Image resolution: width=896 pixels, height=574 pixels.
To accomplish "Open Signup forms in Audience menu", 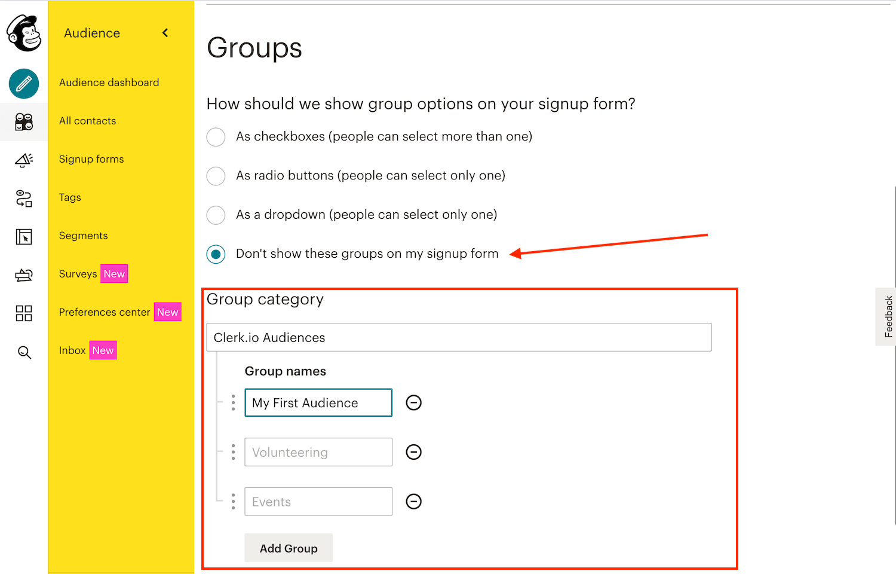I will click(x=91, y=159).
